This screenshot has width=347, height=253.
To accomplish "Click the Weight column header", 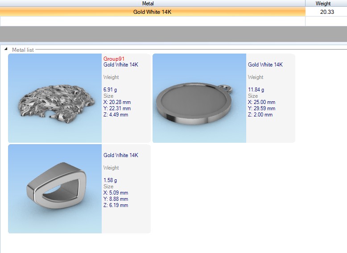I will 323,4.
